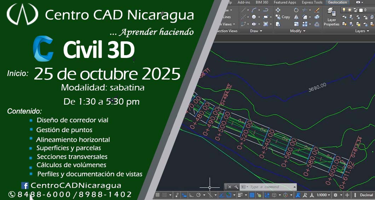375x200 pixels.
Task: Click the wrench customize icon on command line
Action: click(x=236, y=187)
